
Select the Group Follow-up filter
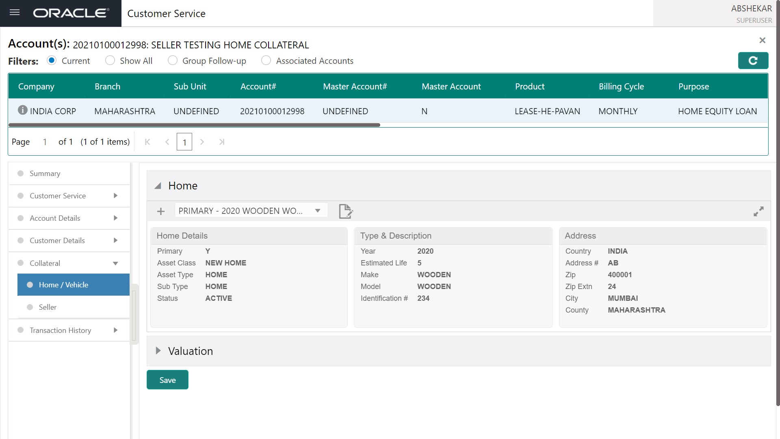click(173, 61)
